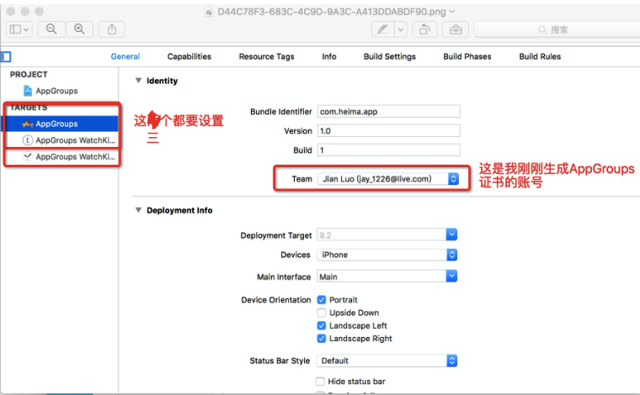Open the markup toolbox icon
This screenshot has width=640, height=395.
[x=456, y=29]
